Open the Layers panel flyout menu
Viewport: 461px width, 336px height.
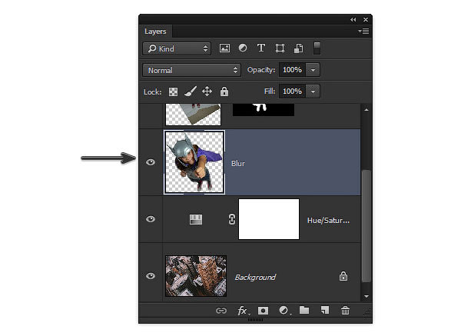[x=363, y=32]
